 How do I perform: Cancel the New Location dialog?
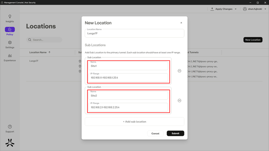155,133
